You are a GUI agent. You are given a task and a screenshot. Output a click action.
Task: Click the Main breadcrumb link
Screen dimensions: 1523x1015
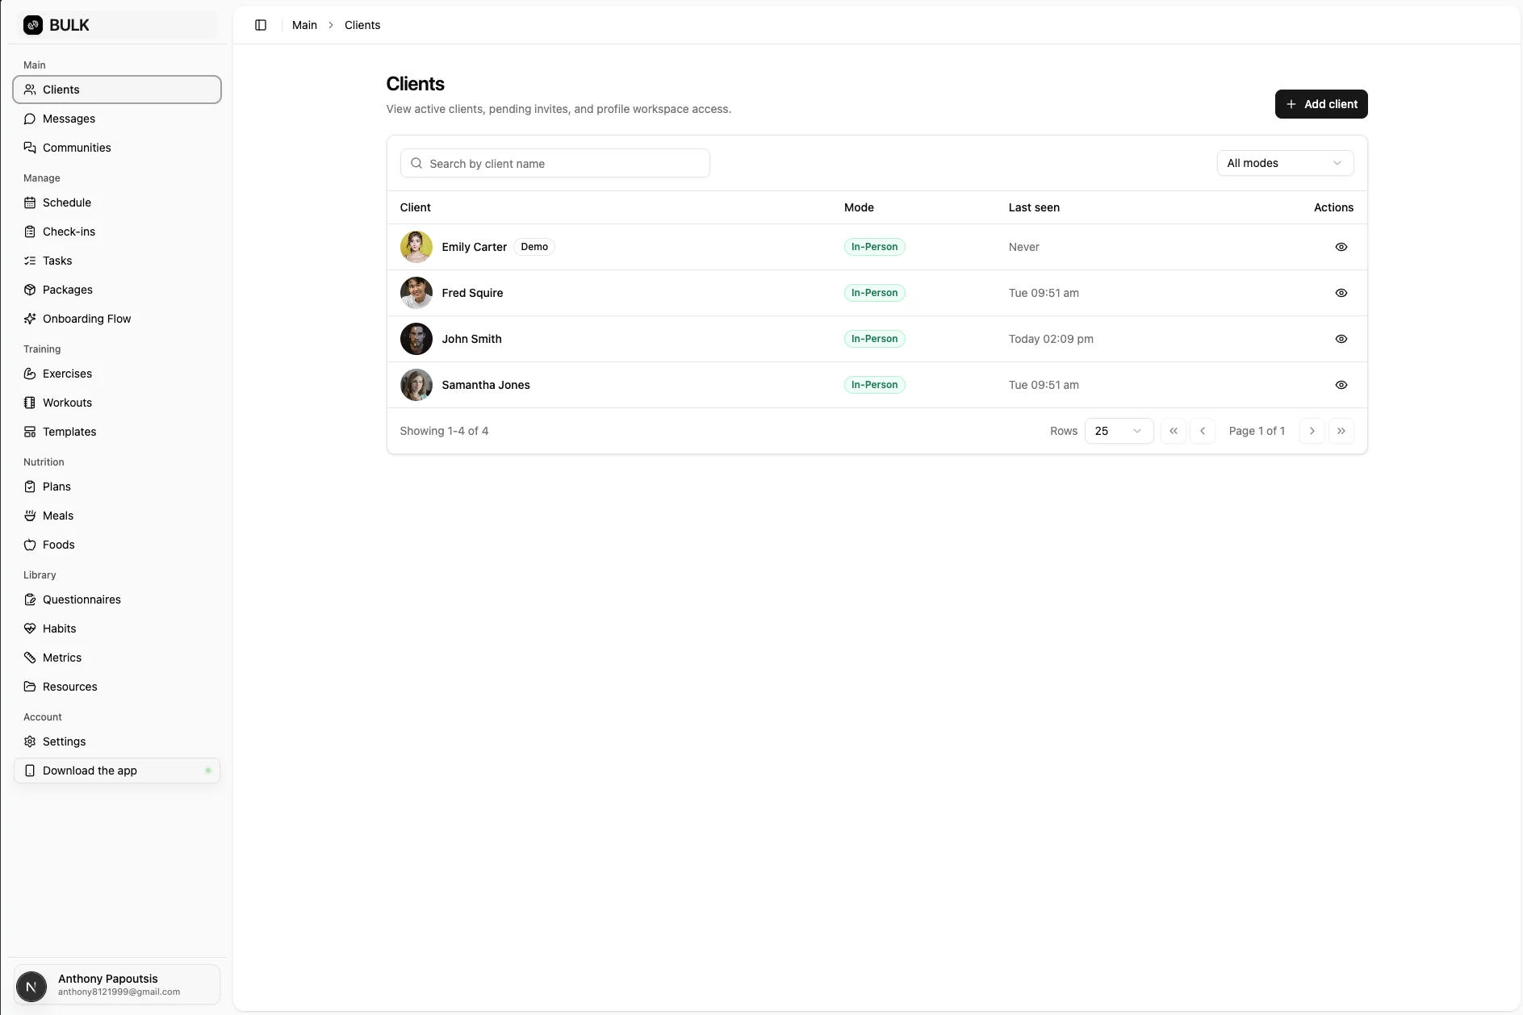304,25
